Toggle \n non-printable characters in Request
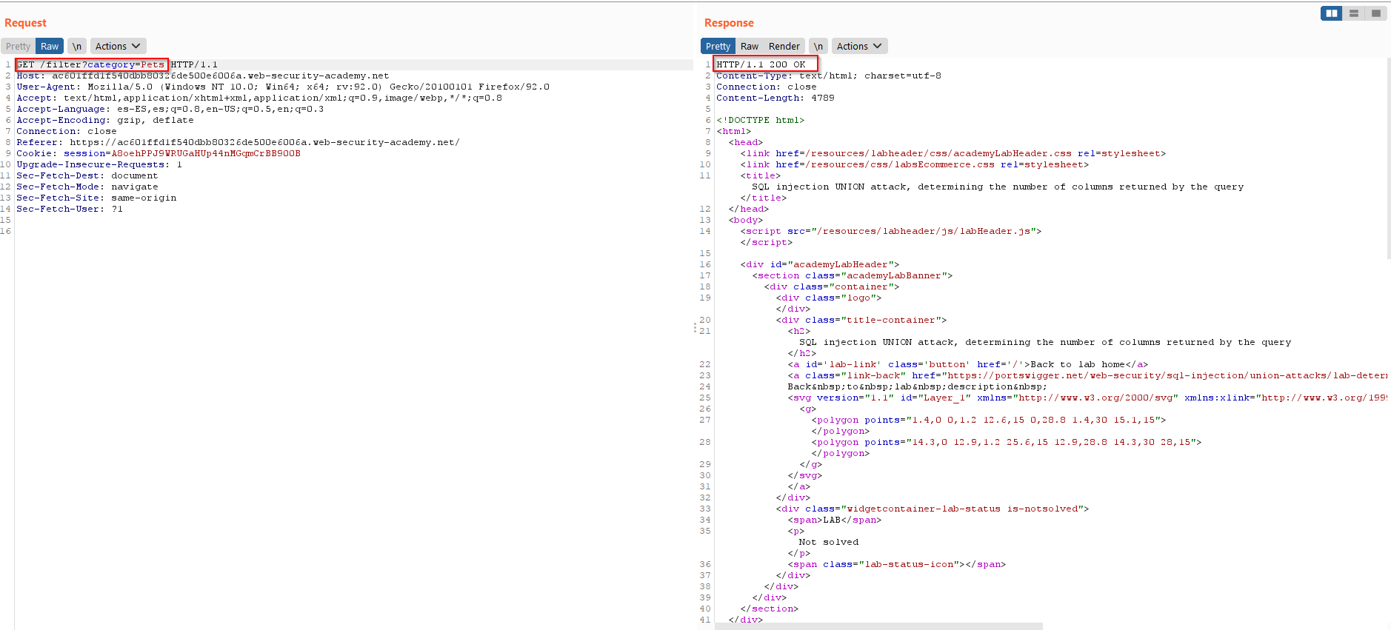This screenshot has height=630, width=1391. click(77, 46)
